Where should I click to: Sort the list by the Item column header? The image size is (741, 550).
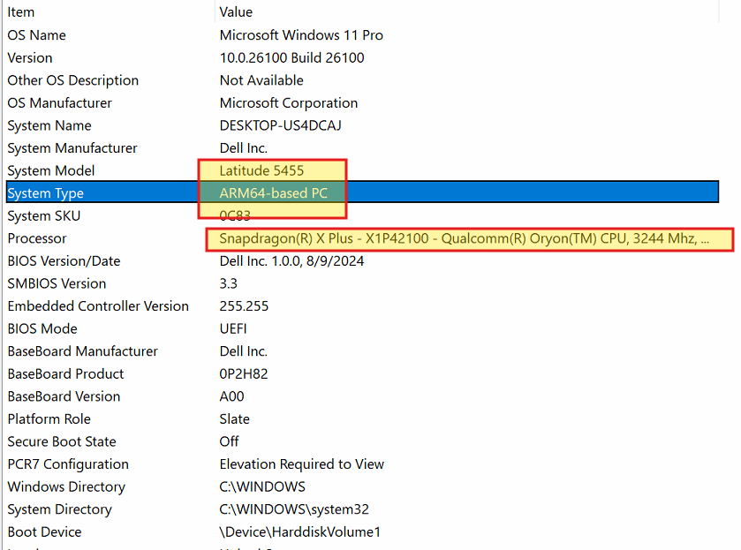pos(21,11)
